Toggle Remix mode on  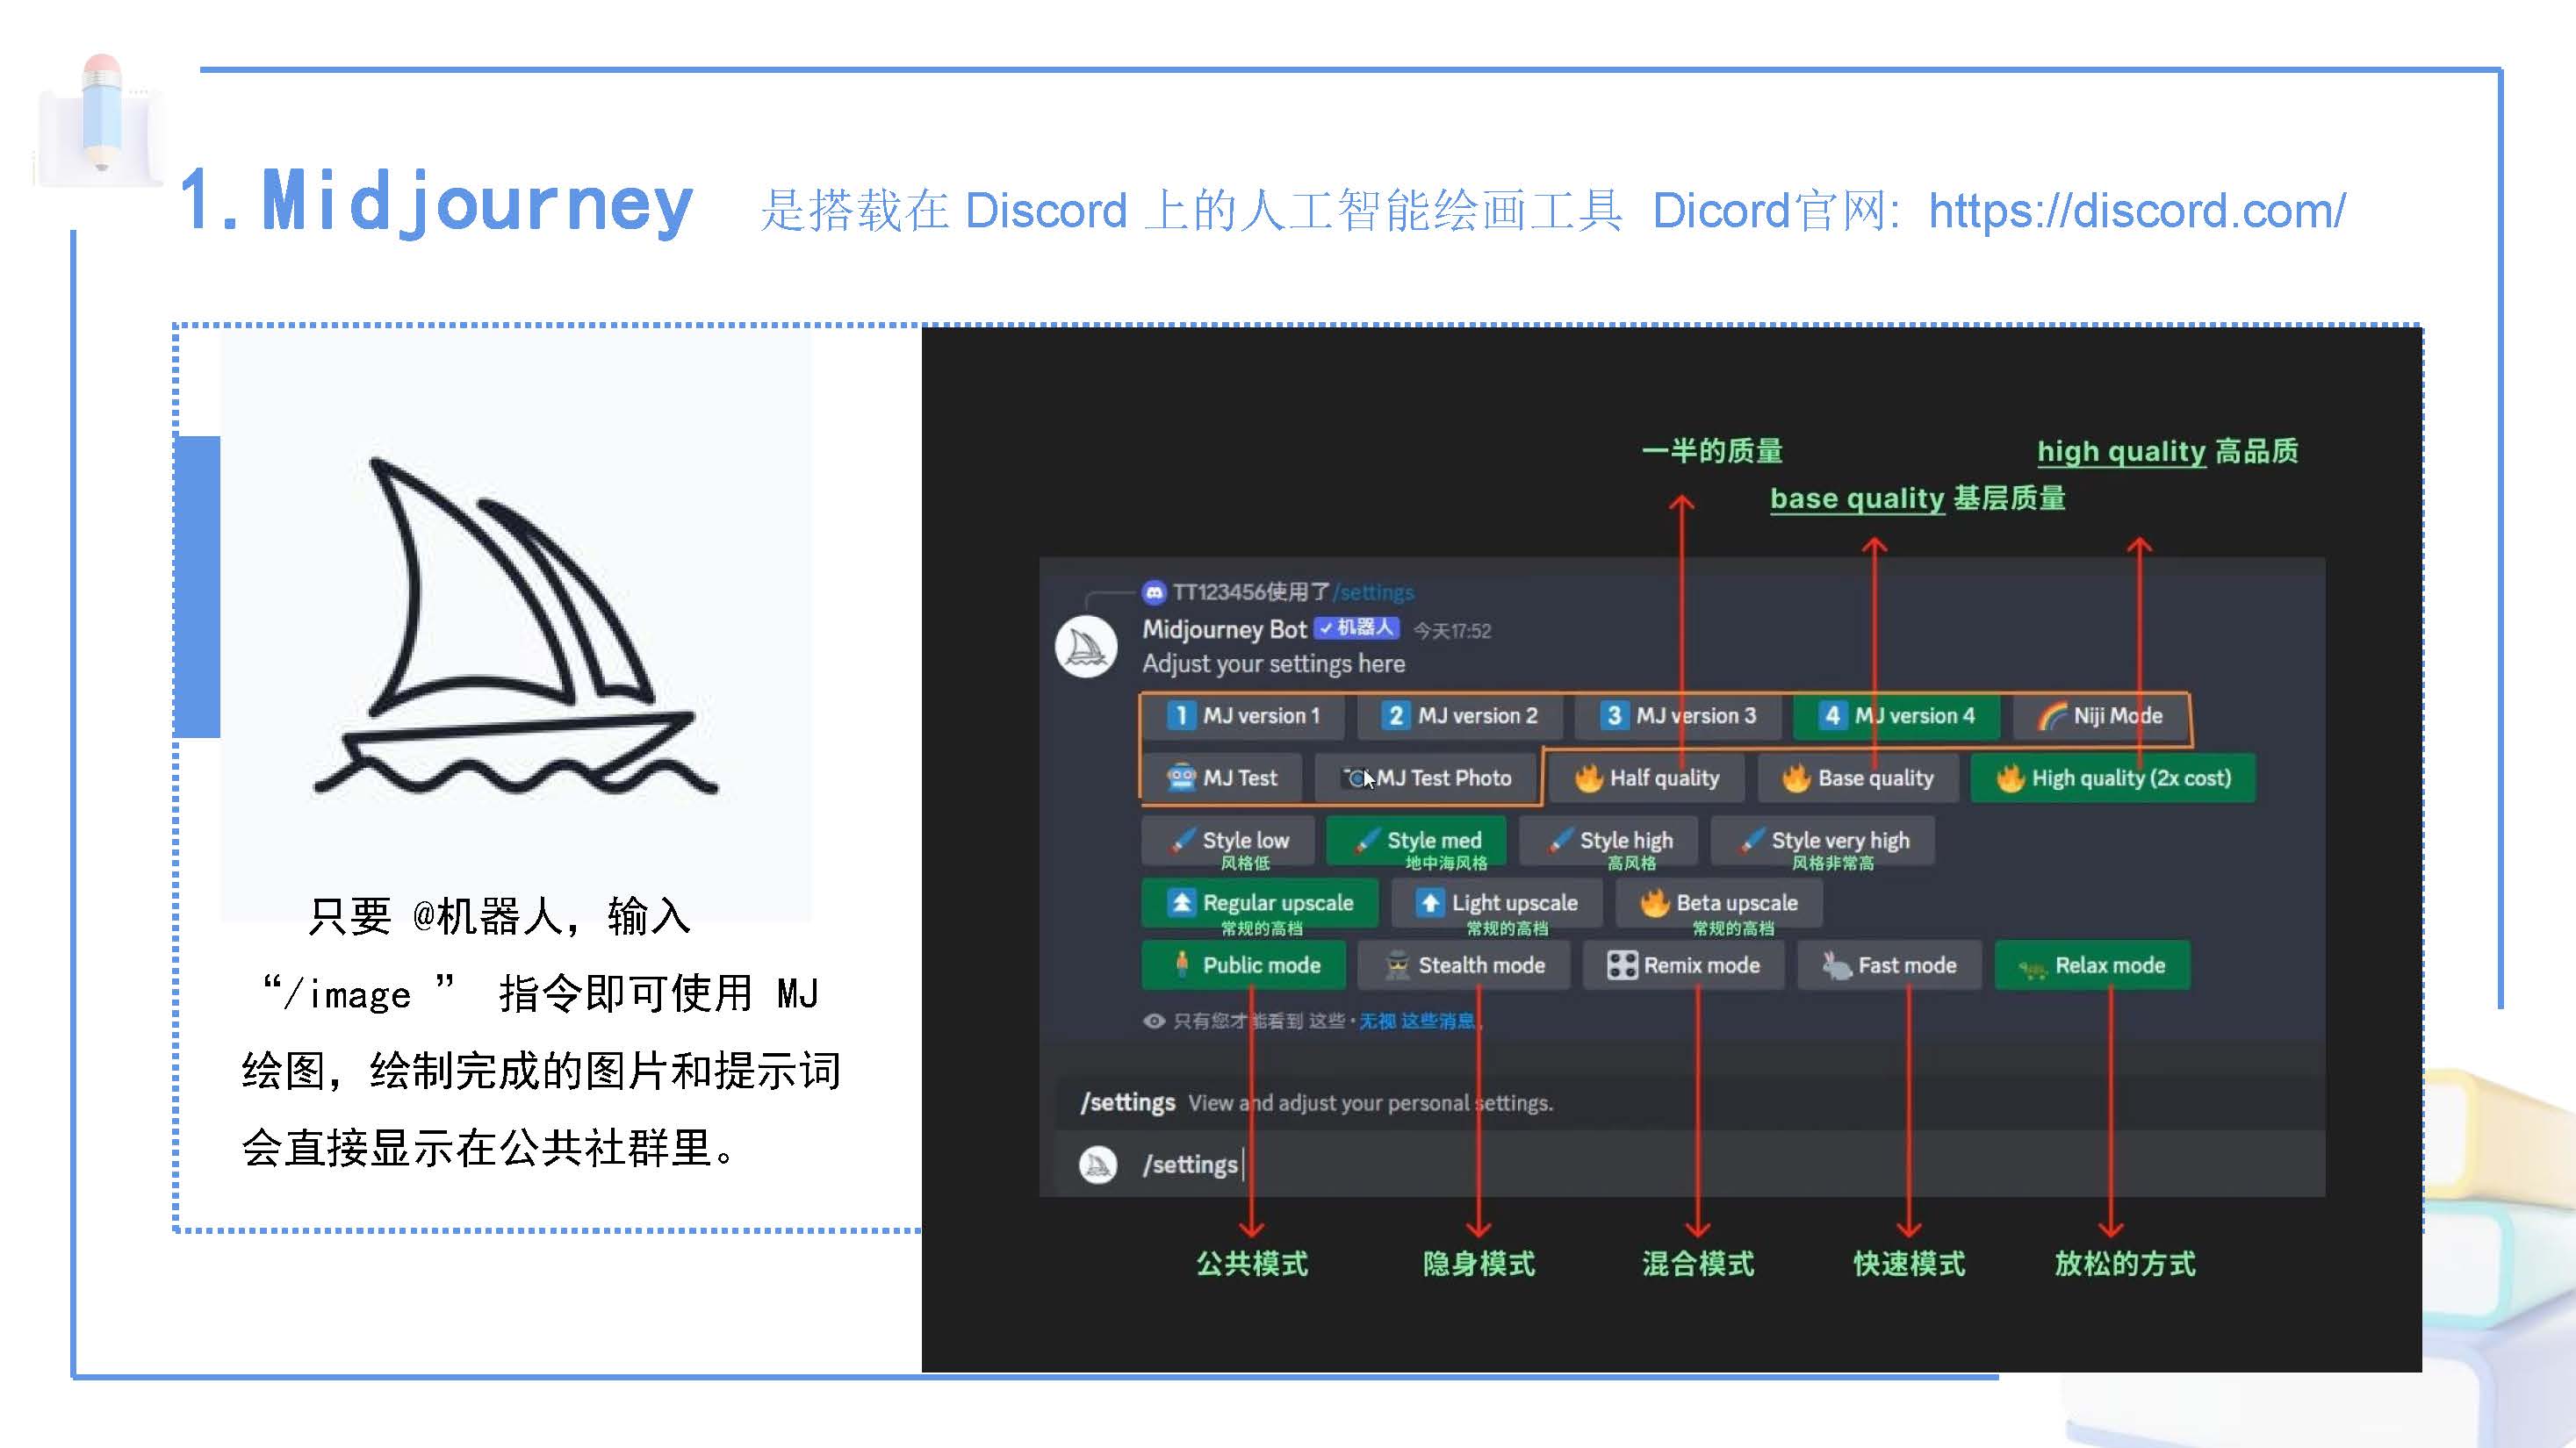1683,965
